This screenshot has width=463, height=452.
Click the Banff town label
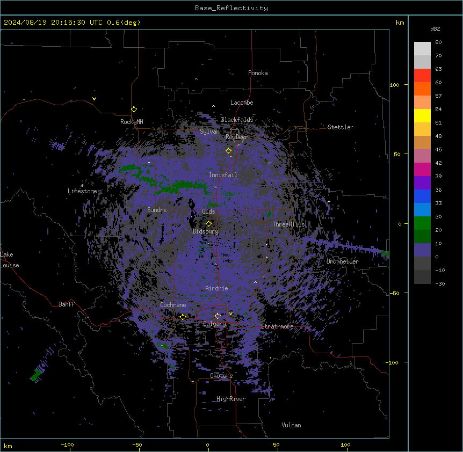[67, 304]
